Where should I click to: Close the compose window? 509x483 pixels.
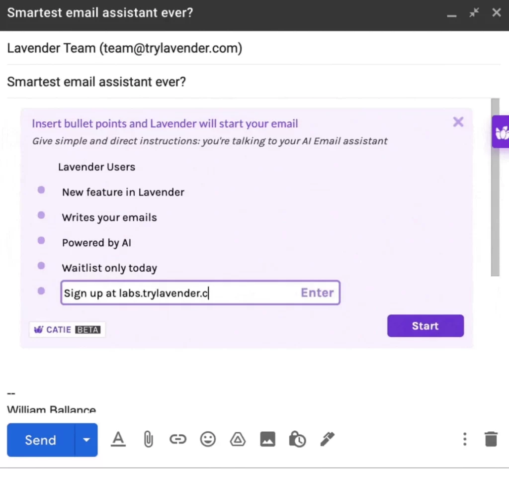click(x=497, y=12)
